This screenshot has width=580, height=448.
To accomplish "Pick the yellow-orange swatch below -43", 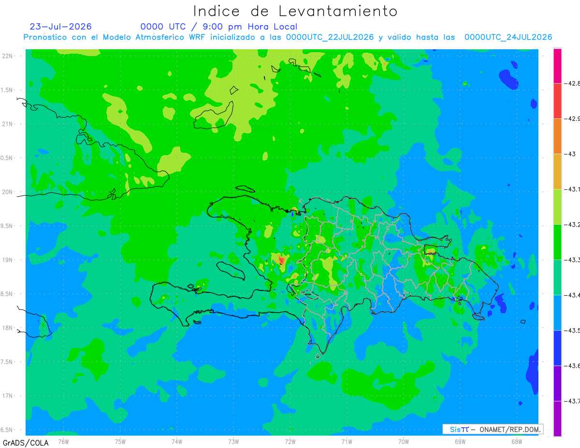I will (x=557, y=171).
